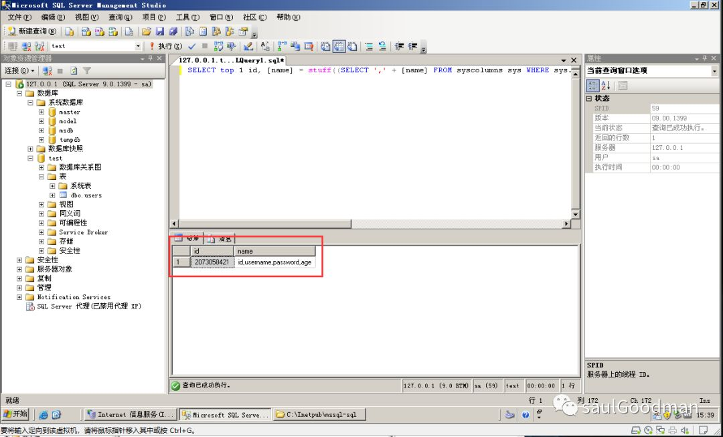Expand the tempdb database node
This screenshot has width=723, height=437.
pos(42,140)
